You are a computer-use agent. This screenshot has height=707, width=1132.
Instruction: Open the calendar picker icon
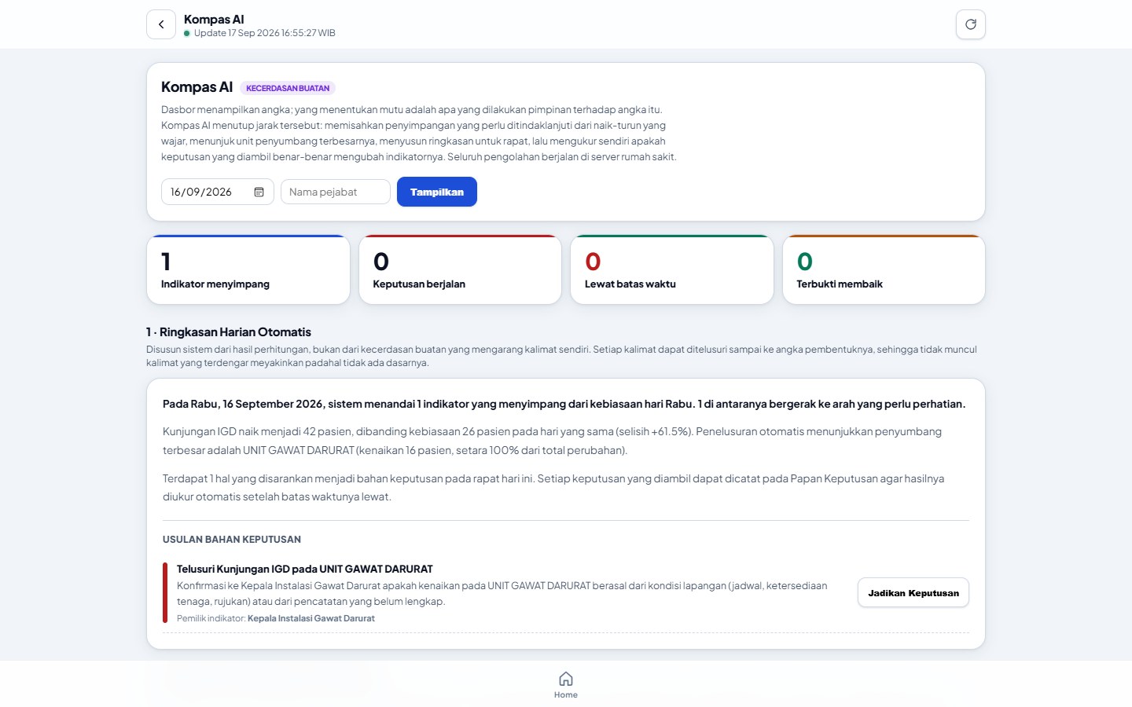[x=259, y=192]
